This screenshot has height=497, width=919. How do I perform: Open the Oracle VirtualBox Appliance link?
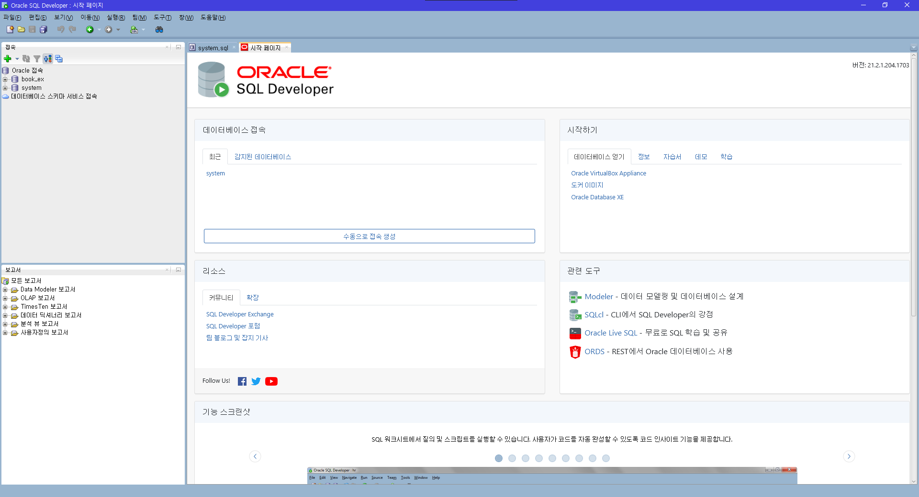608,173
